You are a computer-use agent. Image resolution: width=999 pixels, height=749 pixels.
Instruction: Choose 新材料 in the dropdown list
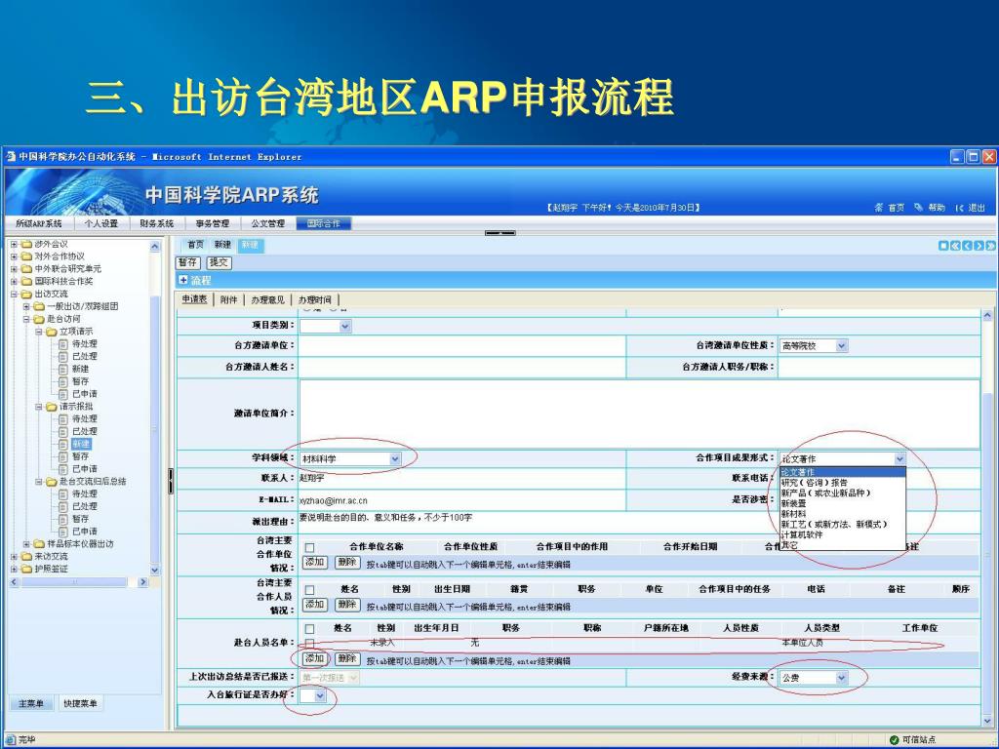click(842, 514)
